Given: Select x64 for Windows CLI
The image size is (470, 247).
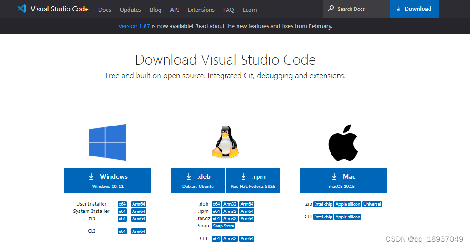Looking at the screenshot, I should point(122,231).
